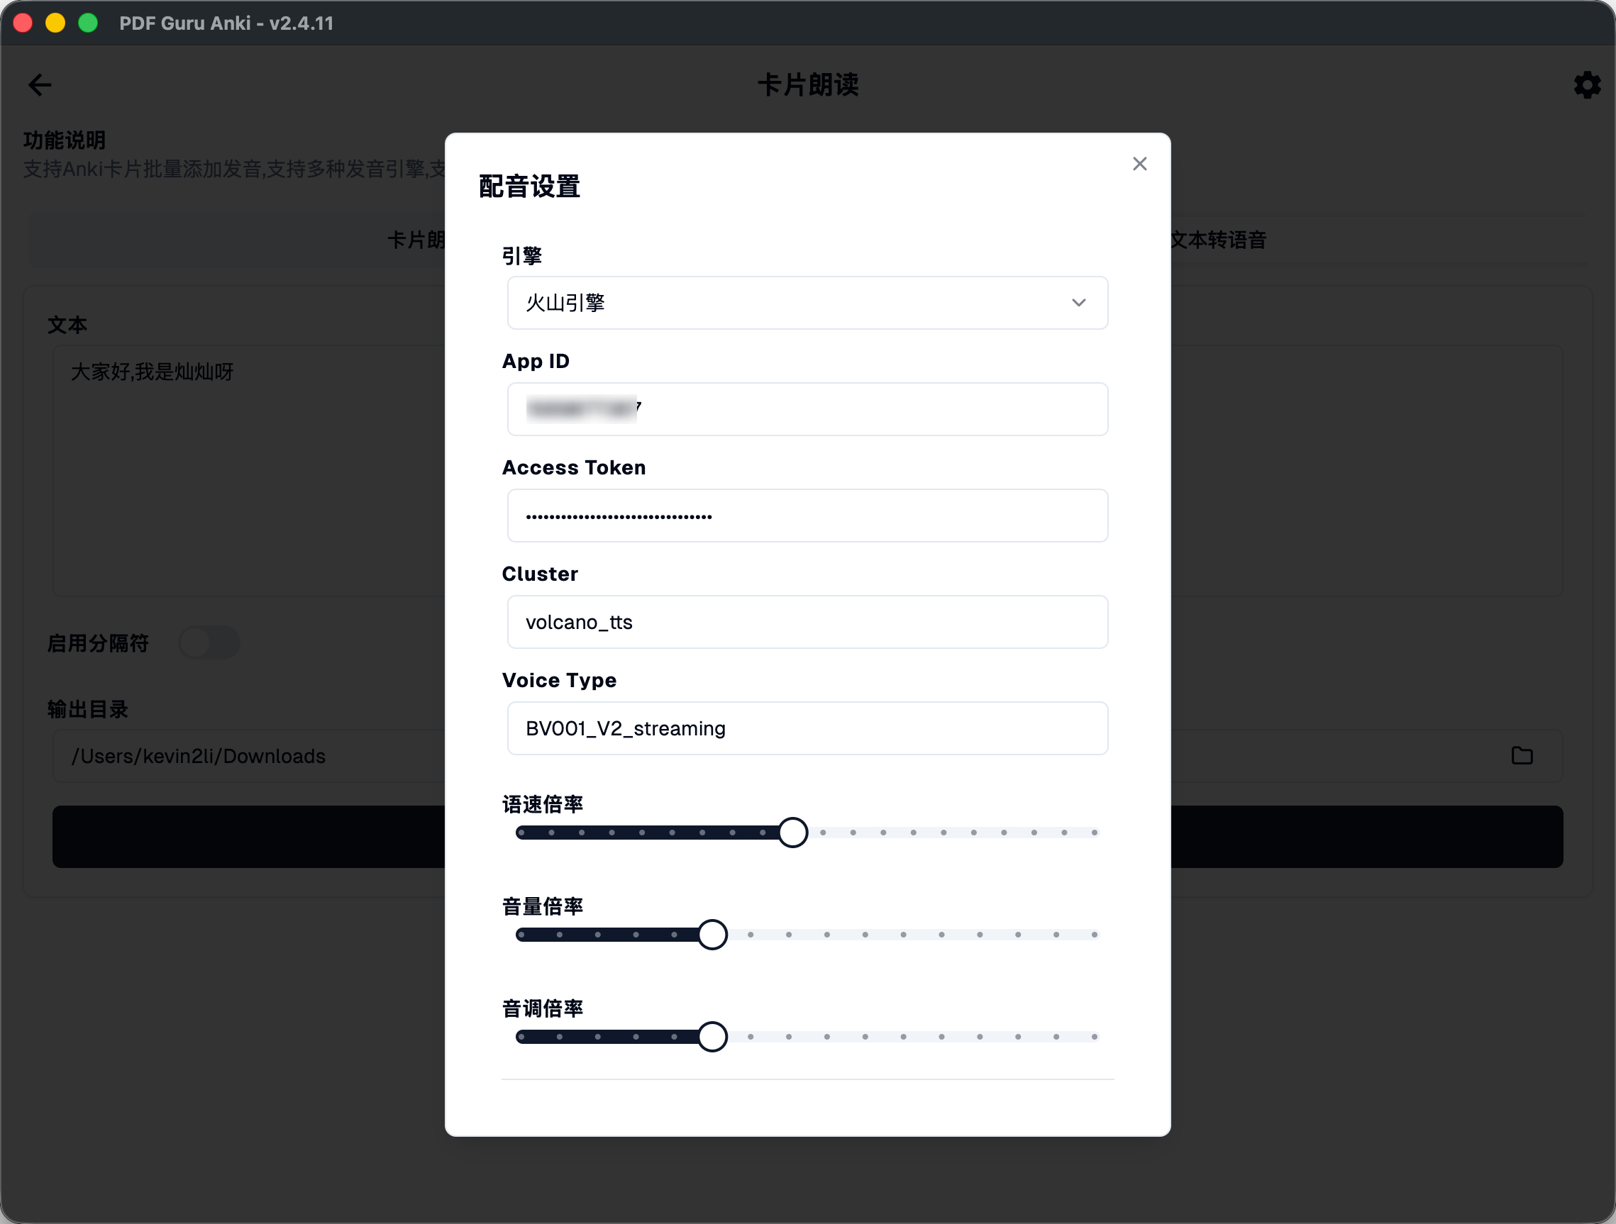The image size is (1616, 1224).
Task: Close the 配音设置 dialog with X
Action: [x=1139, y=164]
